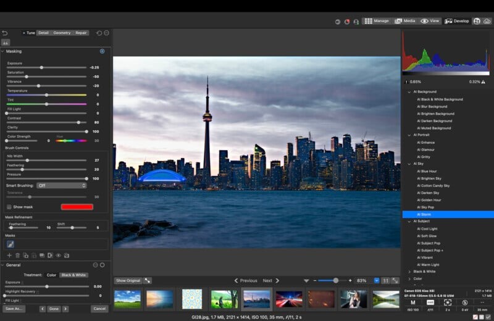Apply the AI Golden Hour preset

coord(430,200)
